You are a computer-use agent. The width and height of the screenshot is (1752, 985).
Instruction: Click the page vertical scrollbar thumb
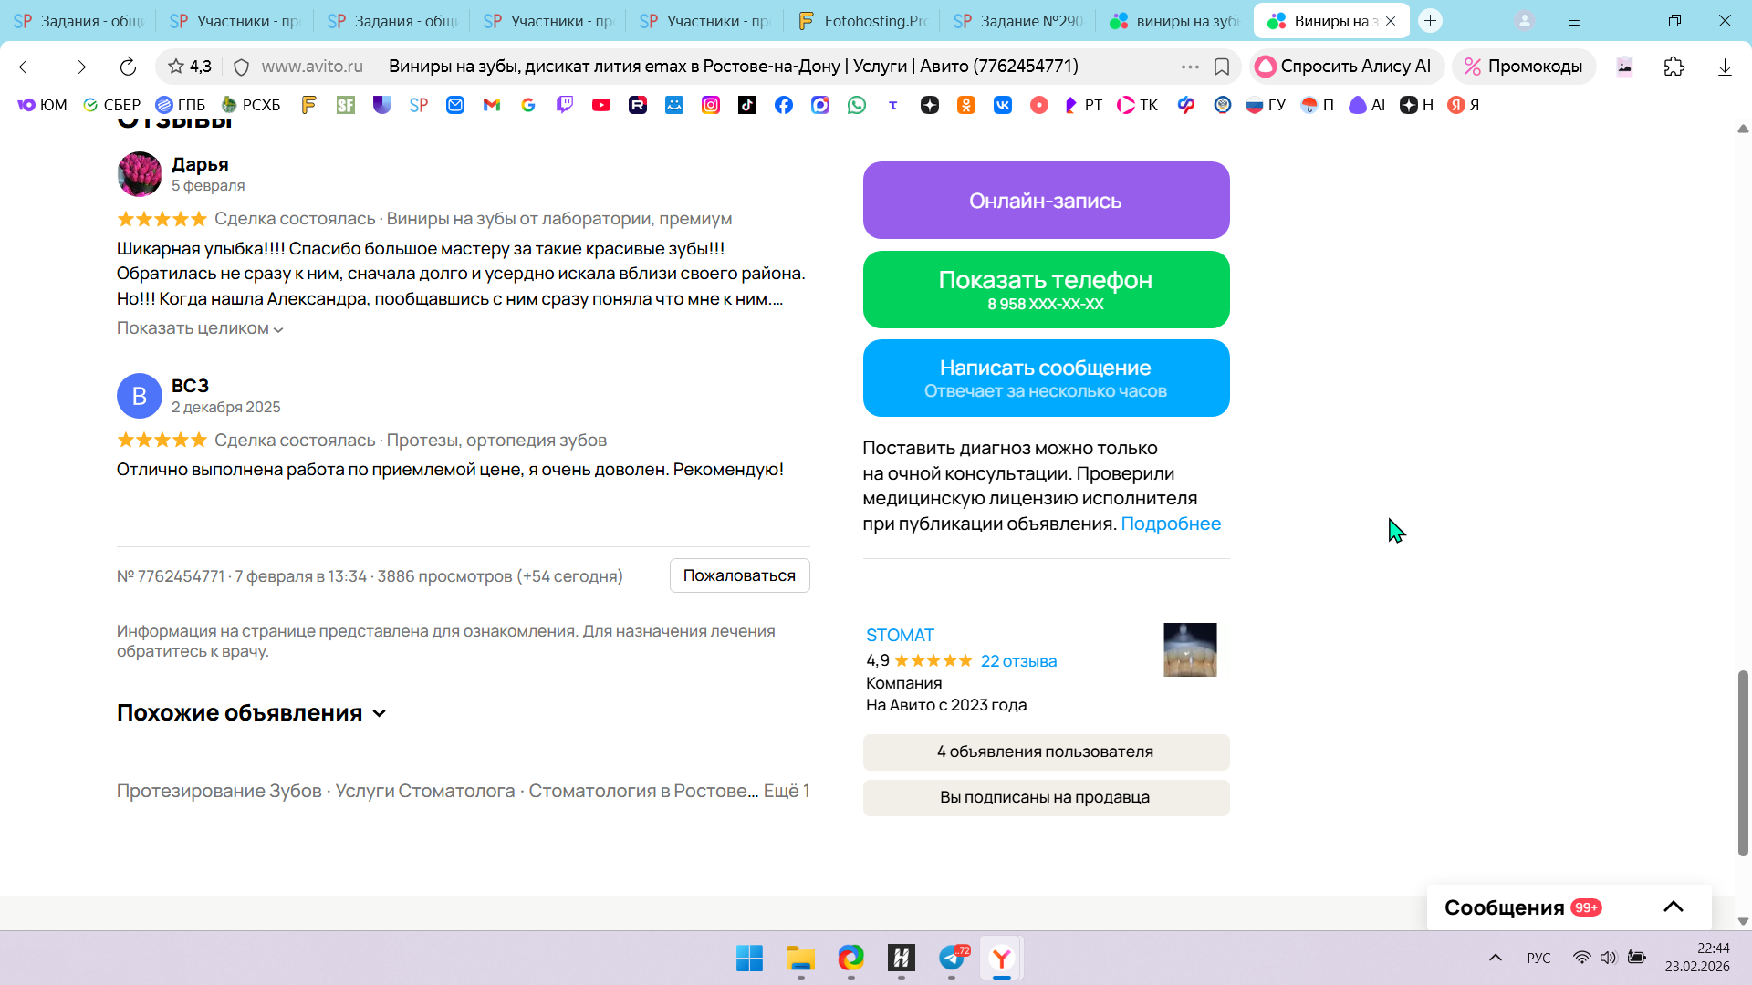click(x=1742, y=762)
